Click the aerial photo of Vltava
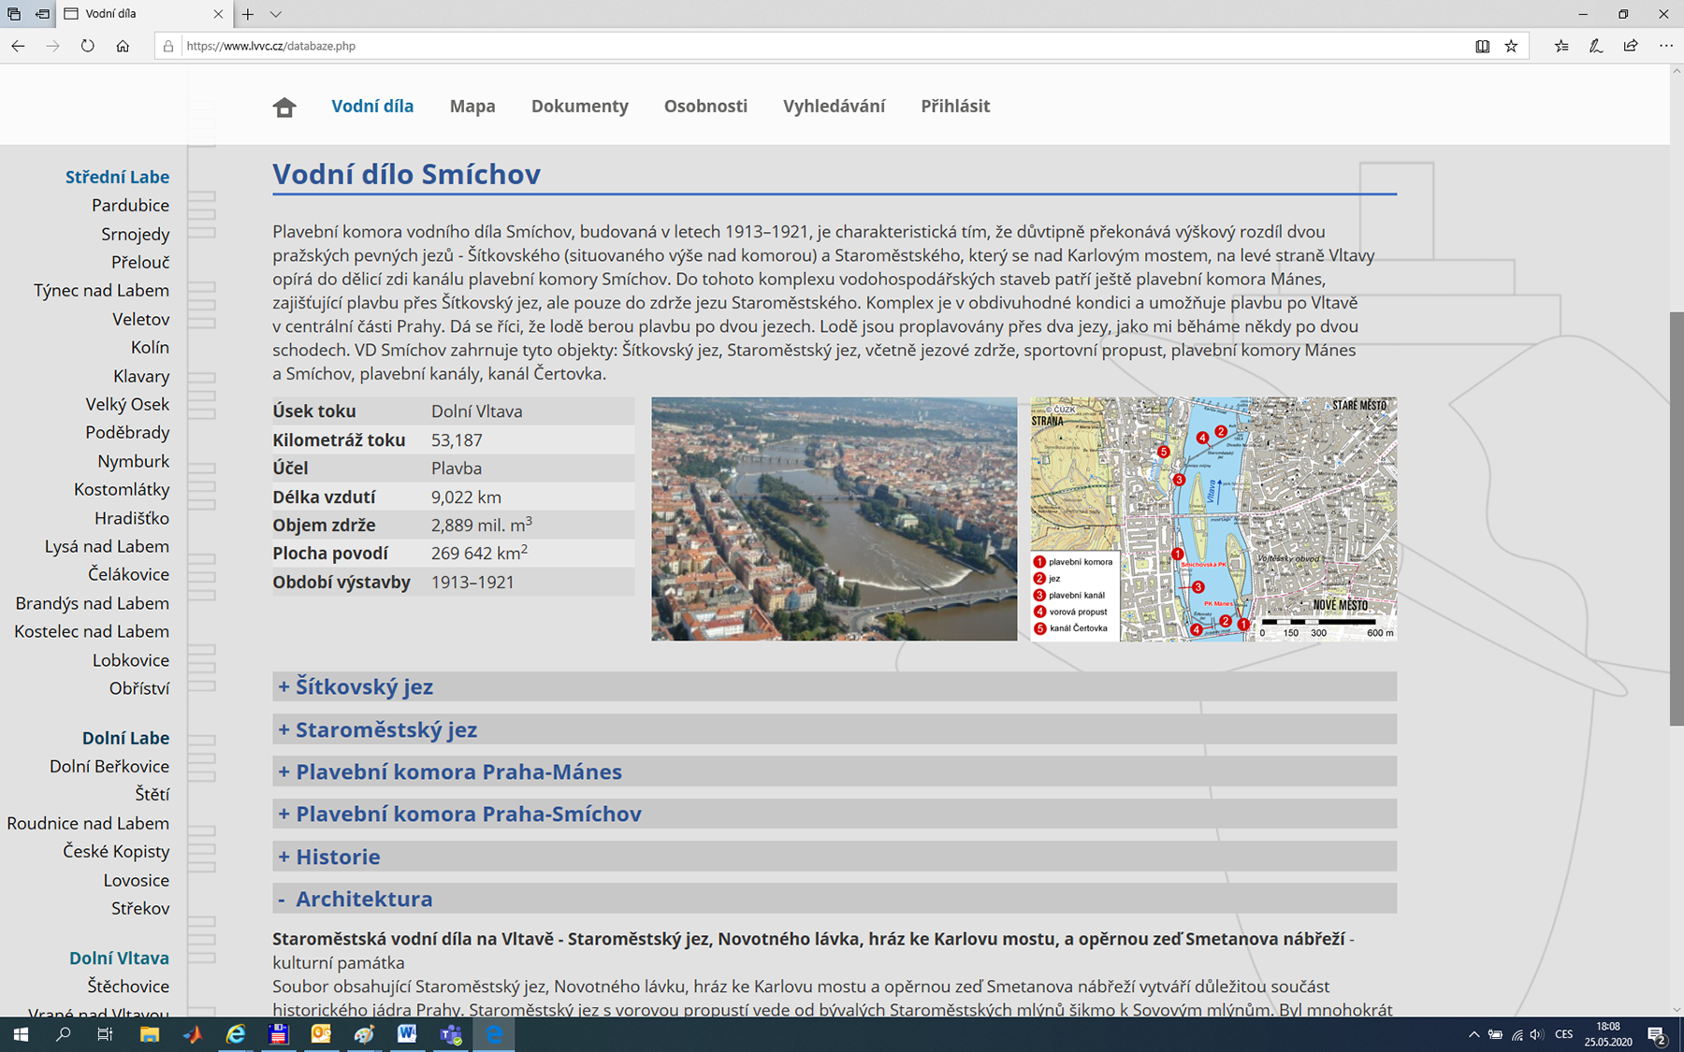Image resolution: width=1684 pixels, height=1052 pixels. [x=834, y=519]
